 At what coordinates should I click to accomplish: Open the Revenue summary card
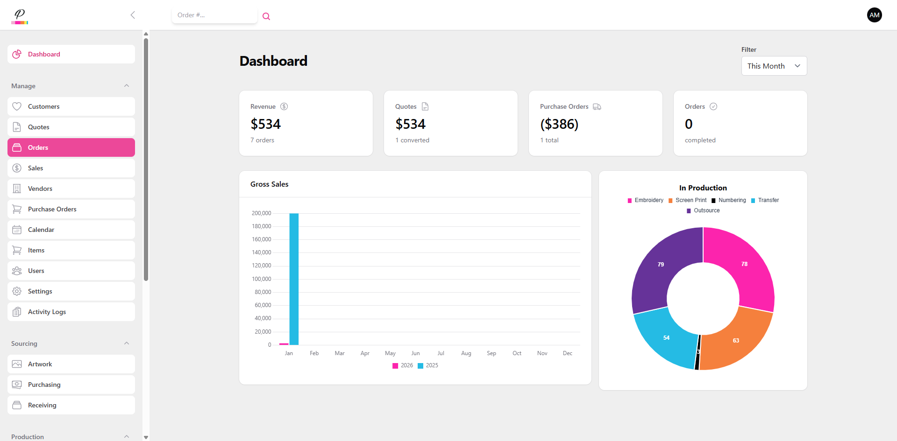click(x=306, y=123)
